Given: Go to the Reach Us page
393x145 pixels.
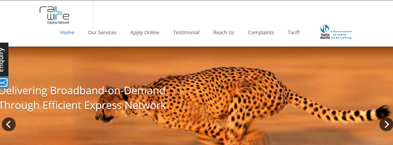Looking at the screenshot, I should point(224,32).
